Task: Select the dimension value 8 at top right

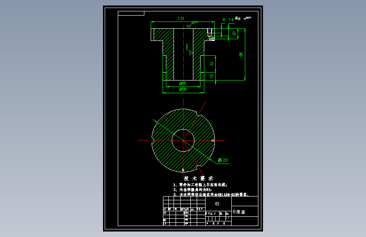Action: click(224, 20)
